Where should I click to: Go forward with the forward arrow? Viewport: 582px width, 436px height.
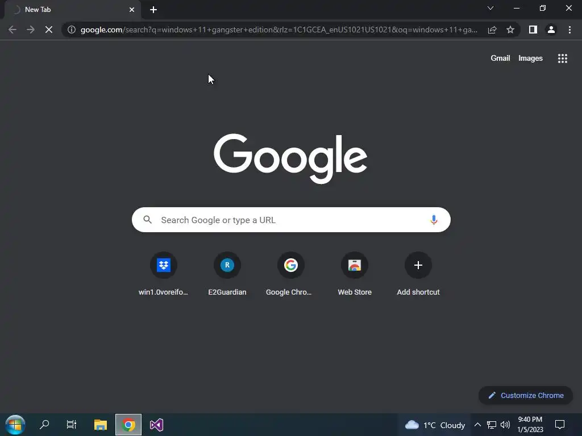coord(31,30)
